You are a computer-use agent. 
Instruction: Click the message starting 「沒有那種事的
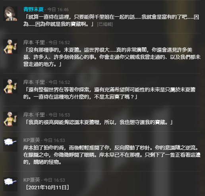112,57
